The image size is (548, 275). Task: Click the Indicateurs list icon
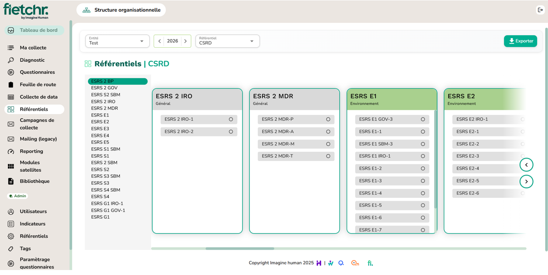pos(11,224)
